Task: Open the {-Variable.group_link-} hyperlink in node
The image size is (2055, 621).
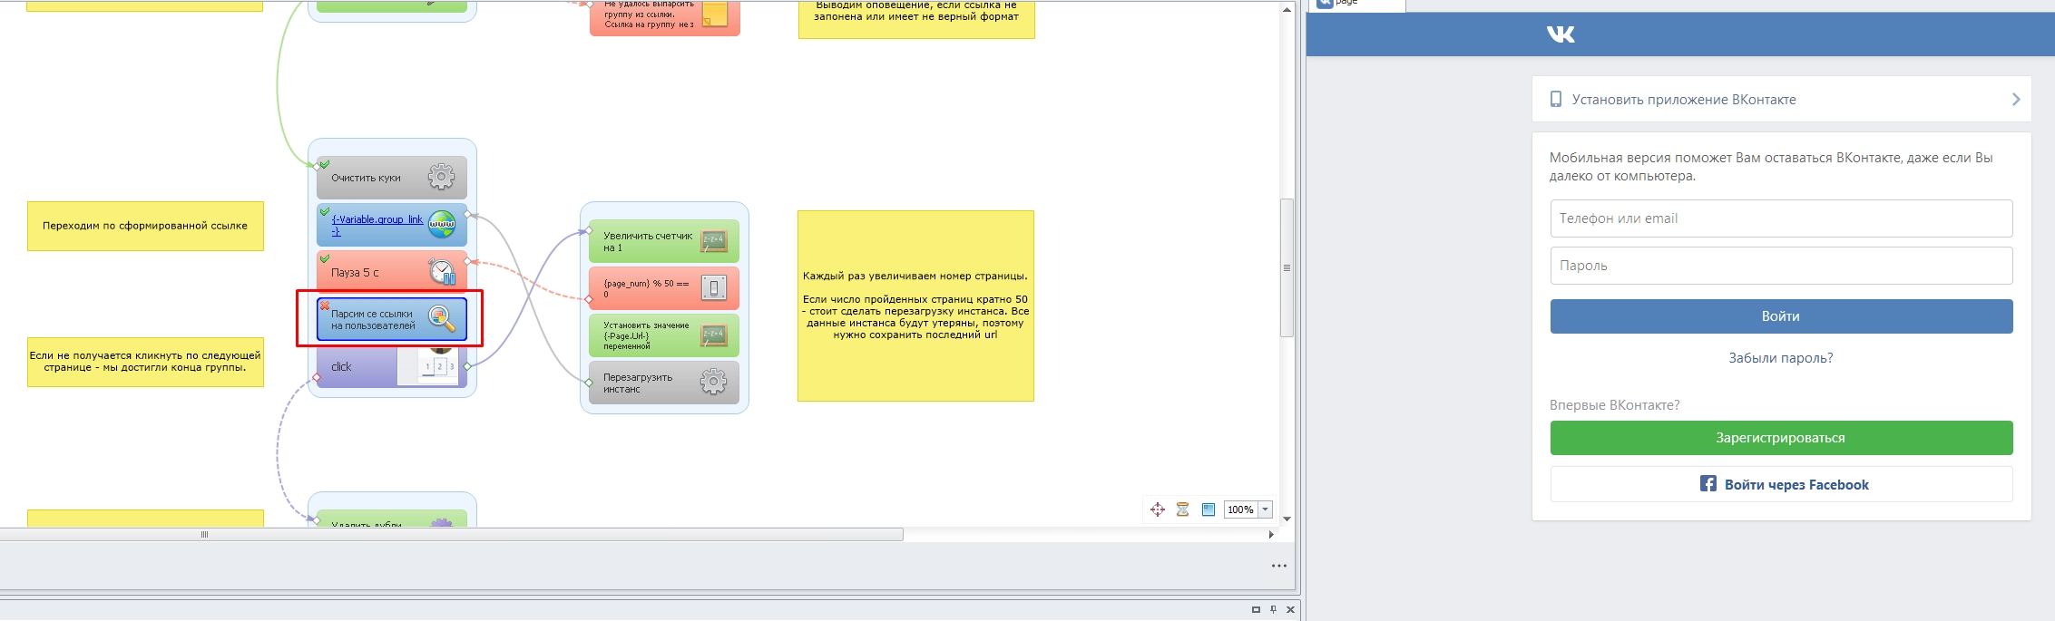Action: click(x=377, y=225)
